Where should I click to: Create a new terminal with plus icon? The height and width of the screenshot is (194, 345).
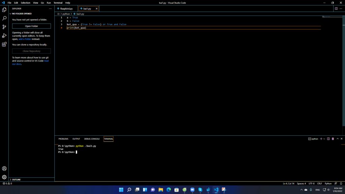coord(321,139)
